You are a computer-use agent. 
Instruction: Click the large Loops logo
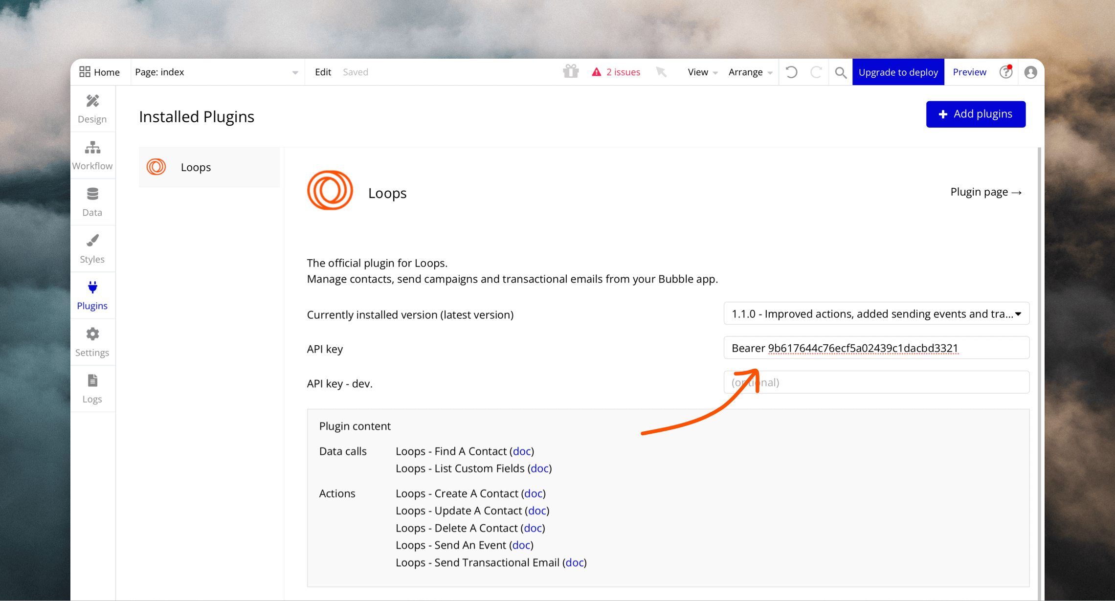pos(330,190)
